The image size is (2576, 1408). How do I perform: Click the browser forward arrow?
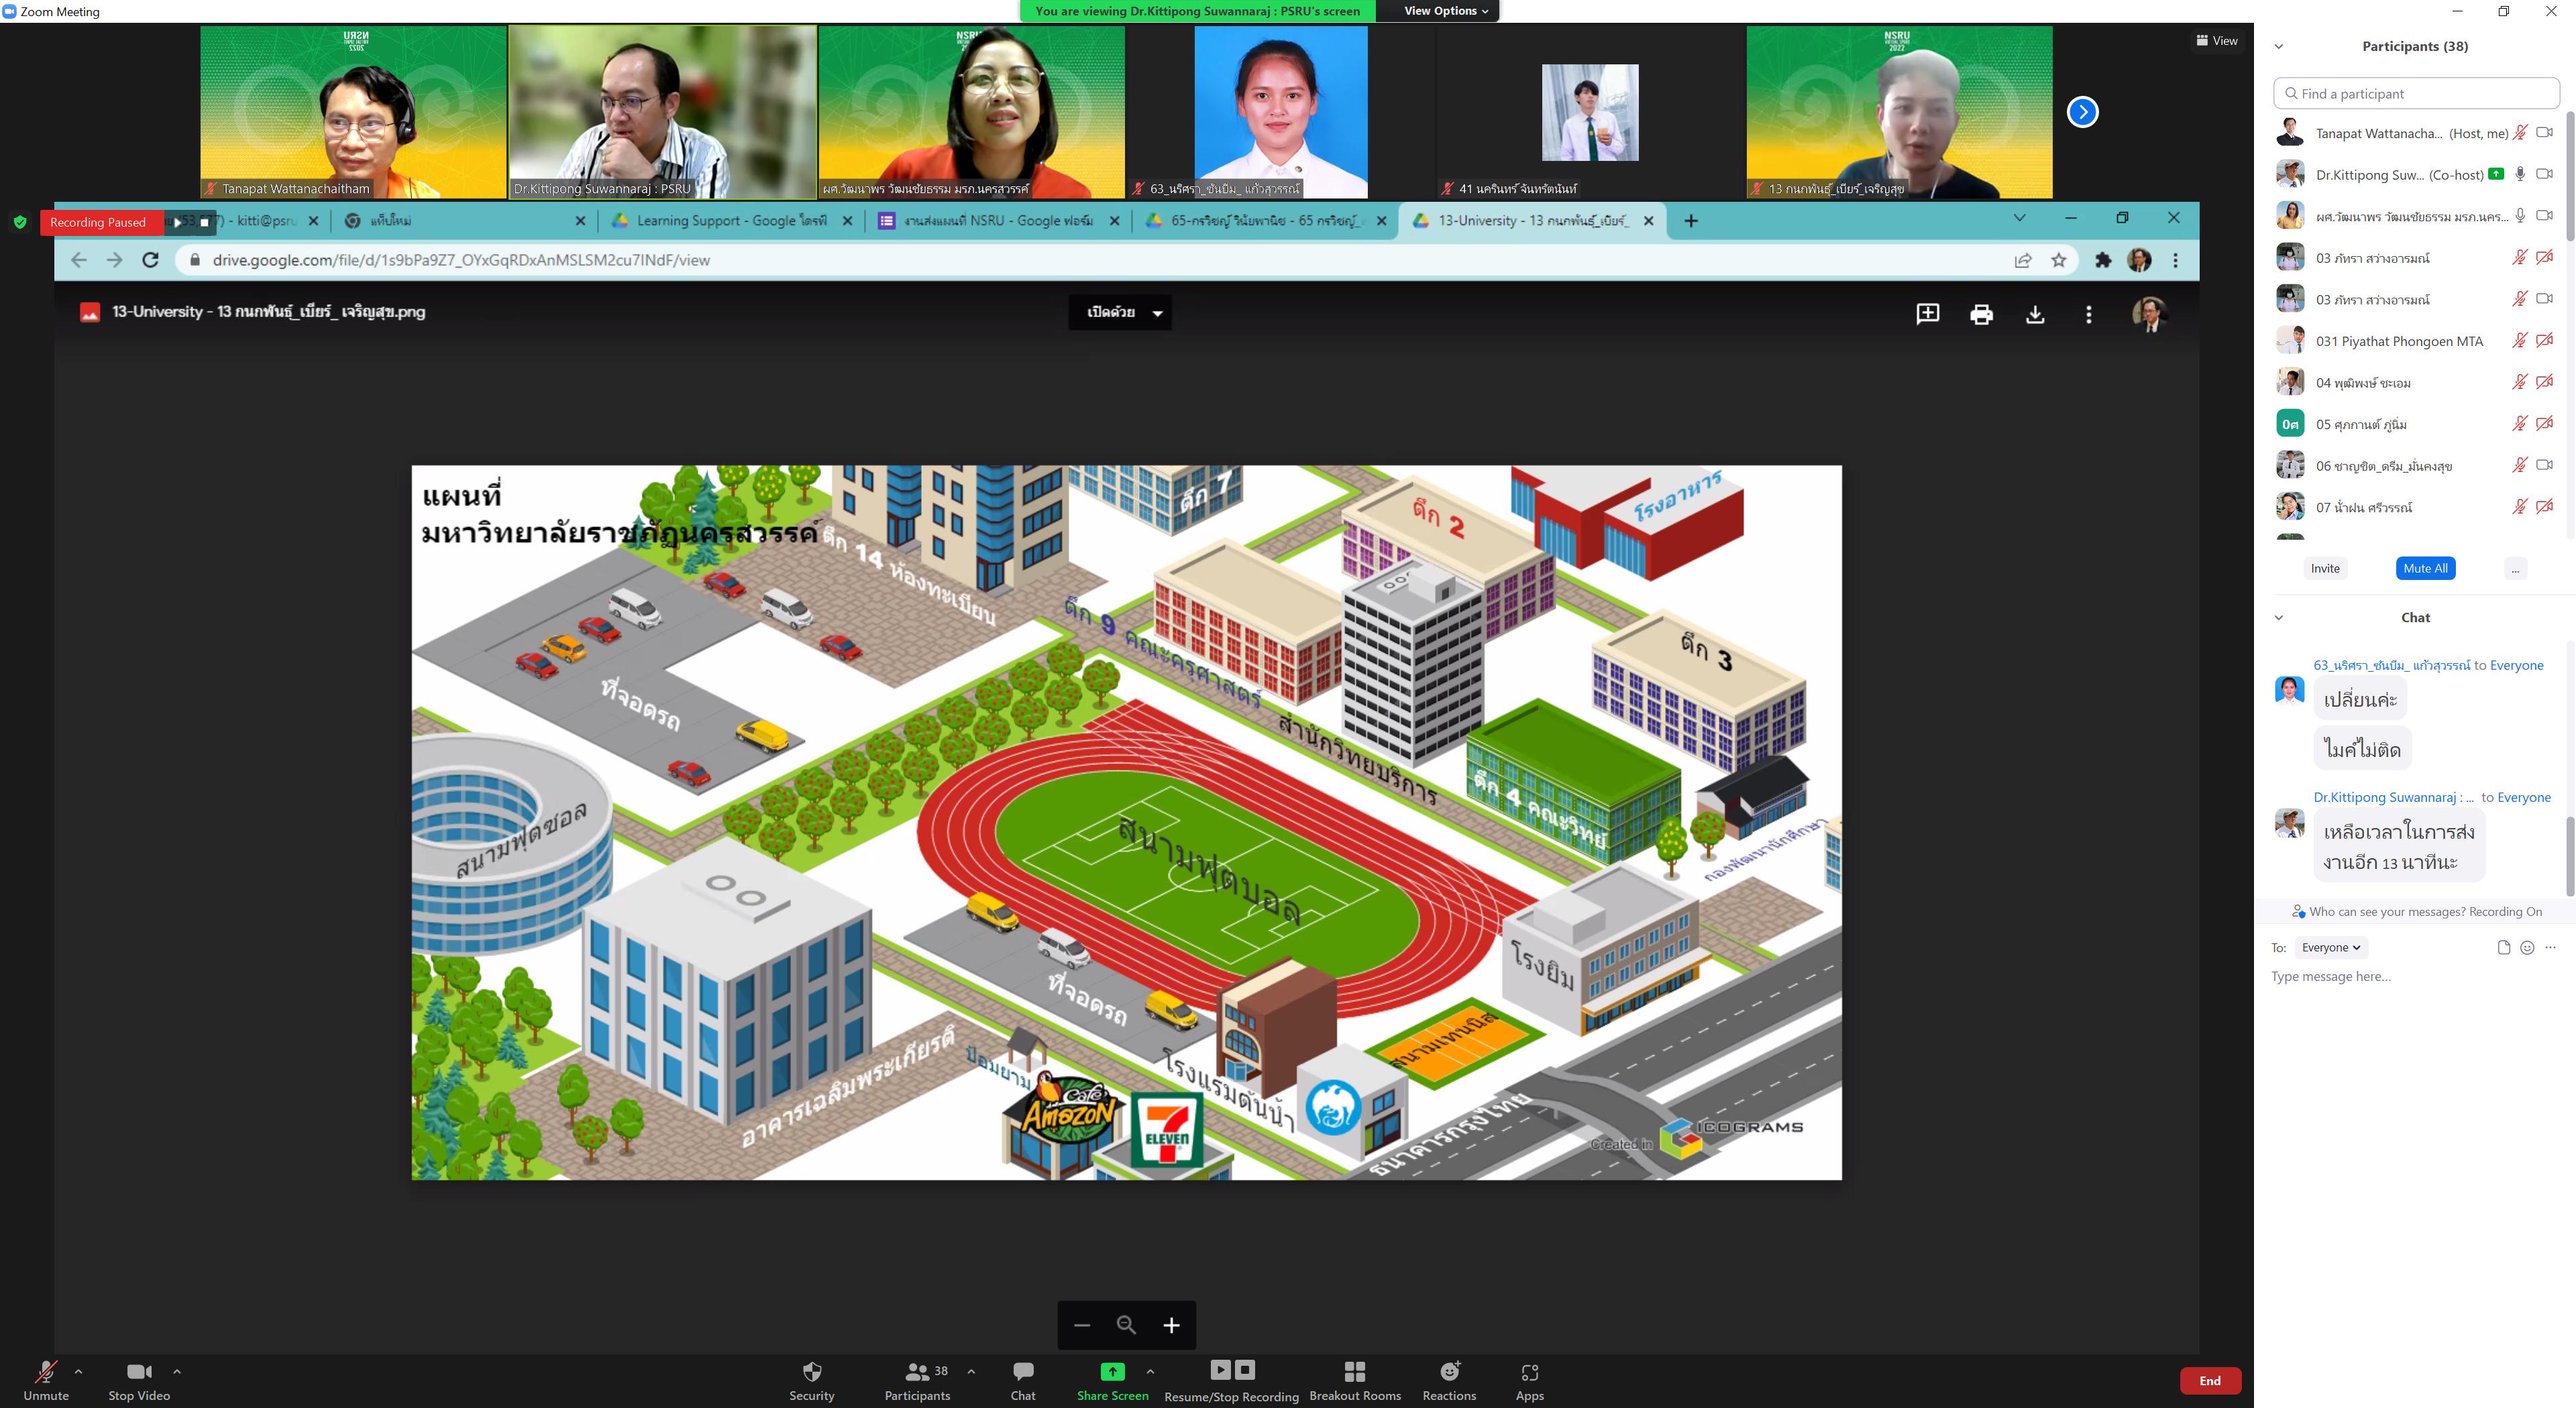(115, 260)
